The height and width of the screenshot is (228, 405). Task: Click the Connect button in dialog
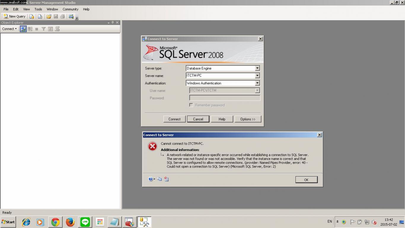pyautogui.click(x=174, y=119)
